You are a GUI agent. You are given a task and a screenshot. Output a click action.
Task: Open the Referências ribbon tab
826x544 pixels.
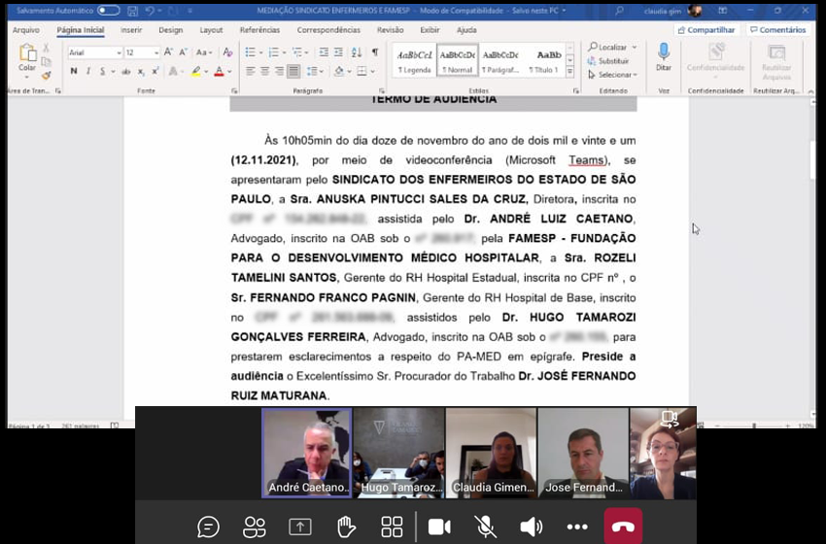pos(259,30)
